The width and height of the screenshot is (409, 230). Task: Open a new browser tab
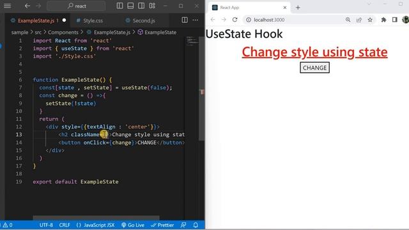[x=298, y=8]
